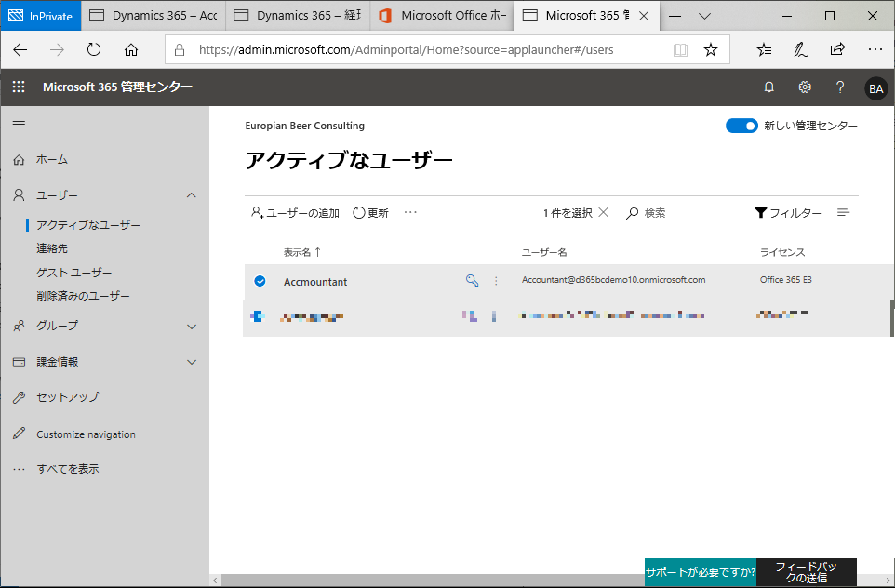
Task: Click the browser address bar URL
Action: pyautogui.click(x=407, y=49)
